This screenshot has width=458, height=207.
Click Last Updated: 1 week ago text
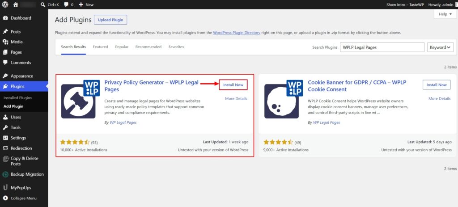[x=226, y=142]
